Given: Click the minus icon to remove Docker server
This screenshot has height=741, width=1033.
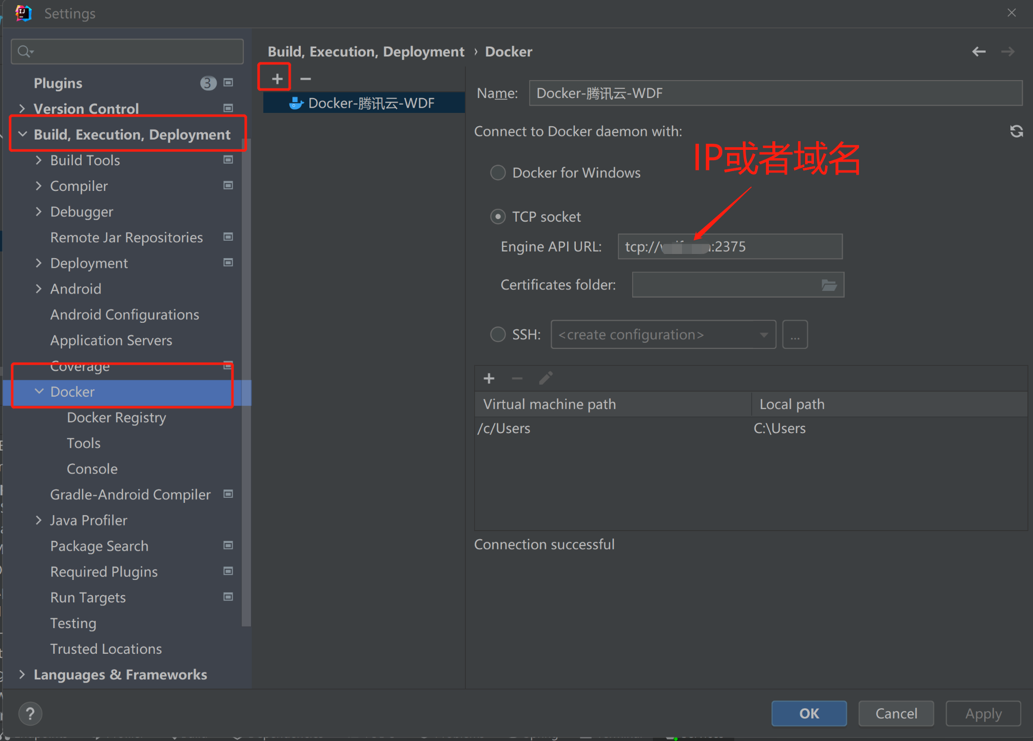Looking at the screenshot, I should click(305, 79).
